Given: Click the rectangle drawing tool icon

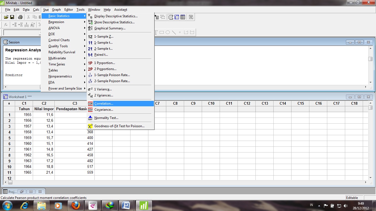Looking at the screenshot, I should click(162, 32).
